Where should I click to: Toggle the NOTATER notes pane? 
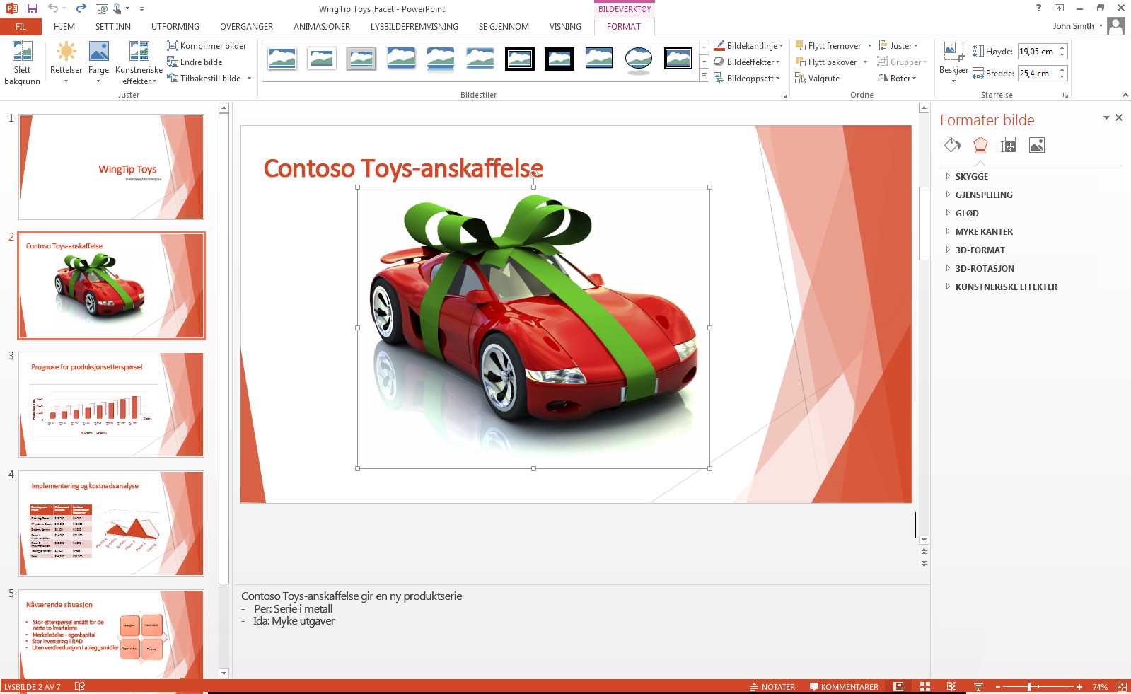[772, 687]
